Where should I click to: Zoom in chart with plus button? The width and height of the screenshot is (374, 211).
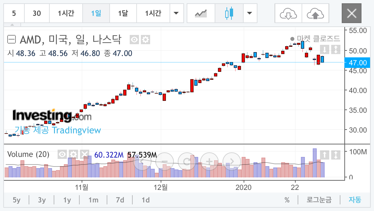point(209,162)
